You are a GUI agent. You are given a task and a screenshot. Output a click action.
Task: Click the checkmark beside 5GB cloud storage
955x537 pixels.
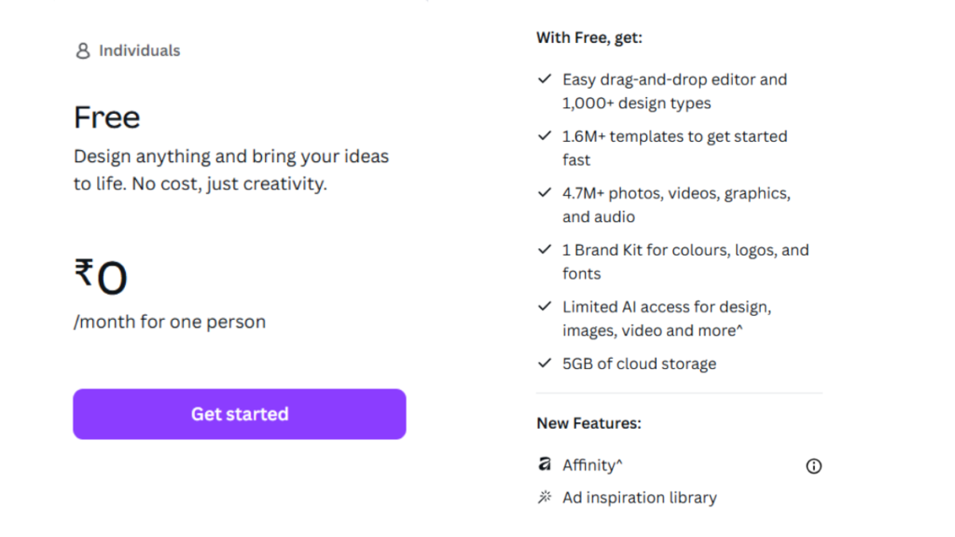point(545,363)
